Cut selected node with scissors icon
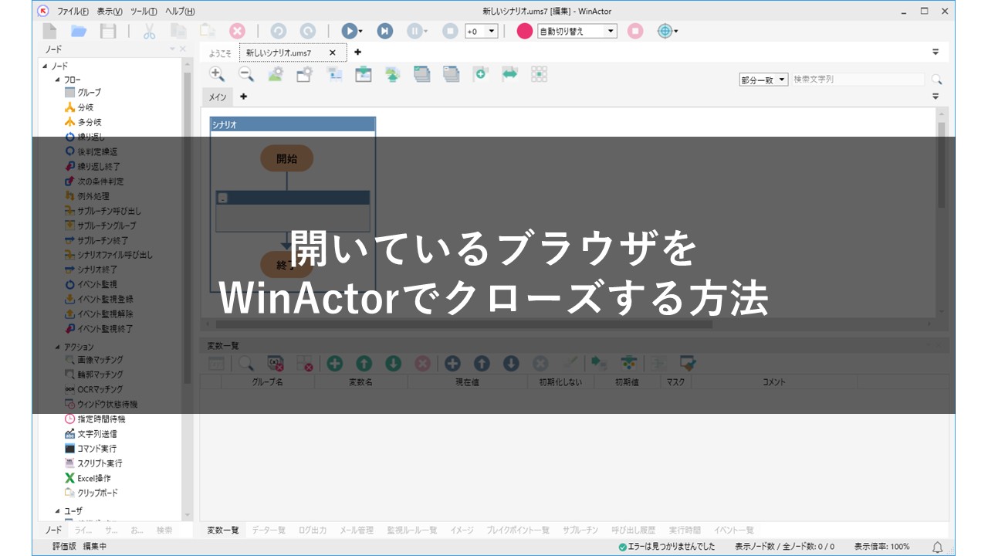This screenshot has height=556, width=988. [x=150, y=31]
